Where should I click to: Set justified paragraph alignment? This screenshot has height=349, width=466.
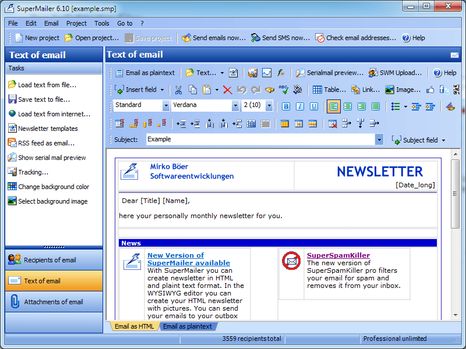click(376, 106)
